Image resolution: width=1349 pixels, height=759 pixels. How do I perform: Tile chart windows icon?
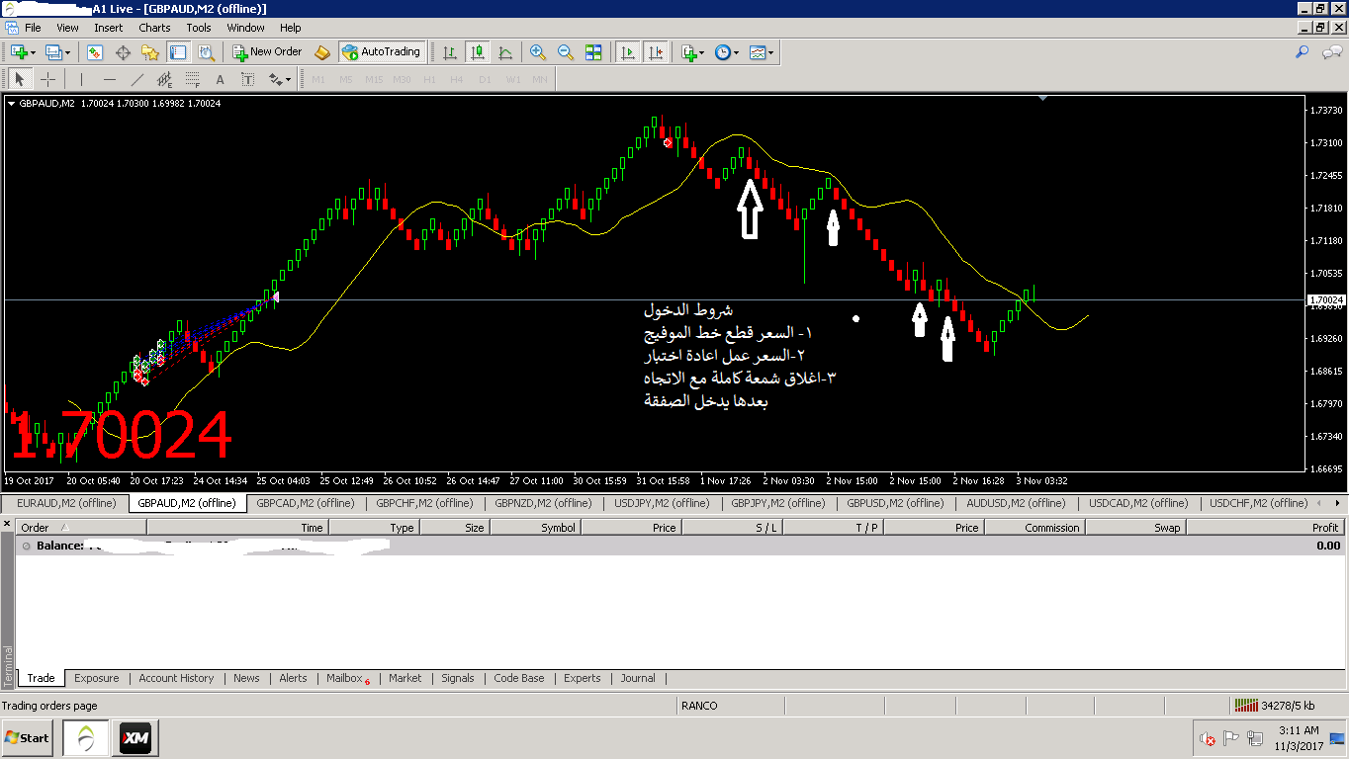[x=593, y=52]
